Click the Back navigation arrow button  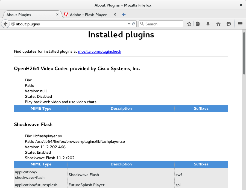(x=5, y=24)
